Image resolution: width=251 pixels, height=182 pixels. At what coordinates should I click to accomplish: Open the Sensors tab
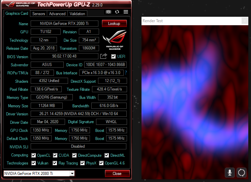tap(39, 14)
